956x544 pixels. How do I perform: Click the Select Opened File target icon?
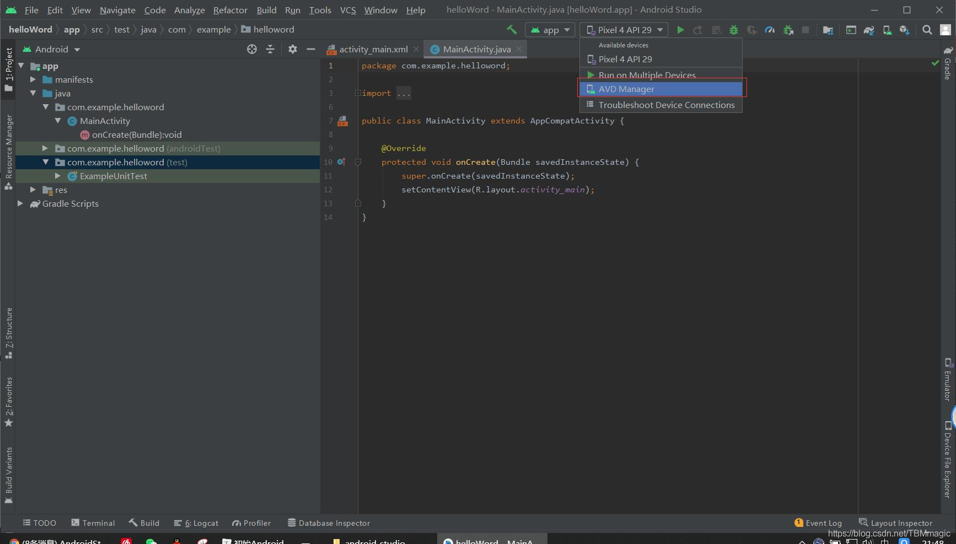pos(252,49)
